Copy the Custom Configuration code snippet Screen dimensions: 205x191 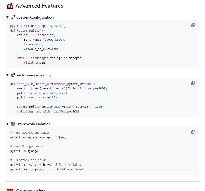pyautogui.click(x=193, y=25)
